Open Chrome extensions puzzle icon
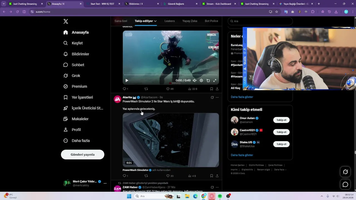This screenshot has width=356, height=200. click(313, 12)
